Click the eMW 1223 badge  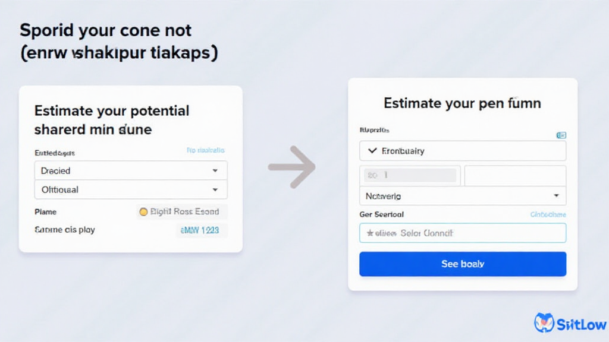[x=201, y=230]
